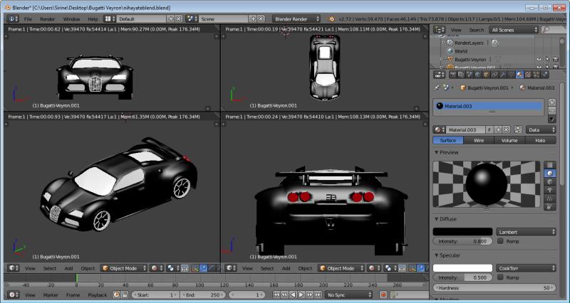Switch to the Wire material type tab
This screenshot has height=303, width=570.
click(478, 140)
